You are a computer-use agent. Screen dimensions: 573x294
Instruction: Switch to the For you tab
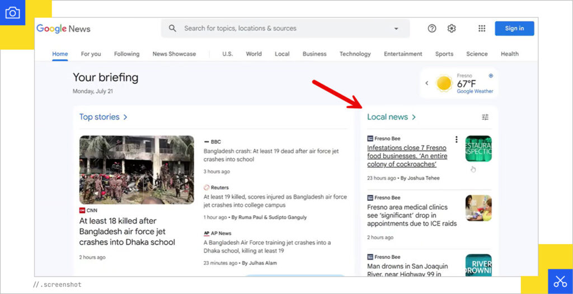pos(91,54)
